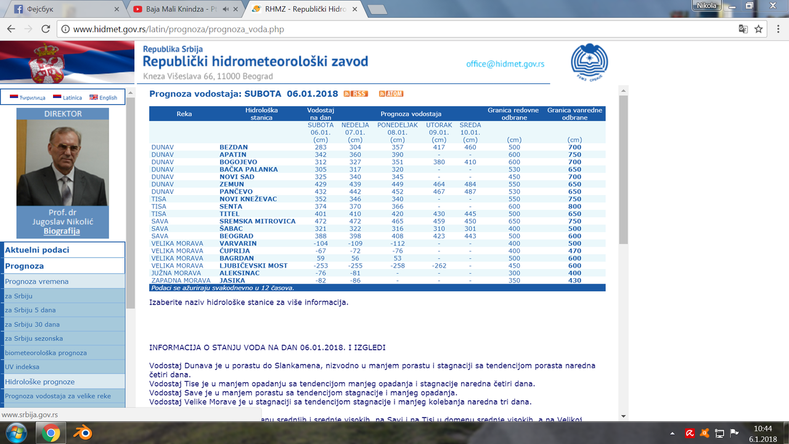Open the ALEKSINAC station link
Viewport: 789px width, 444px height.
click(240, 273)
